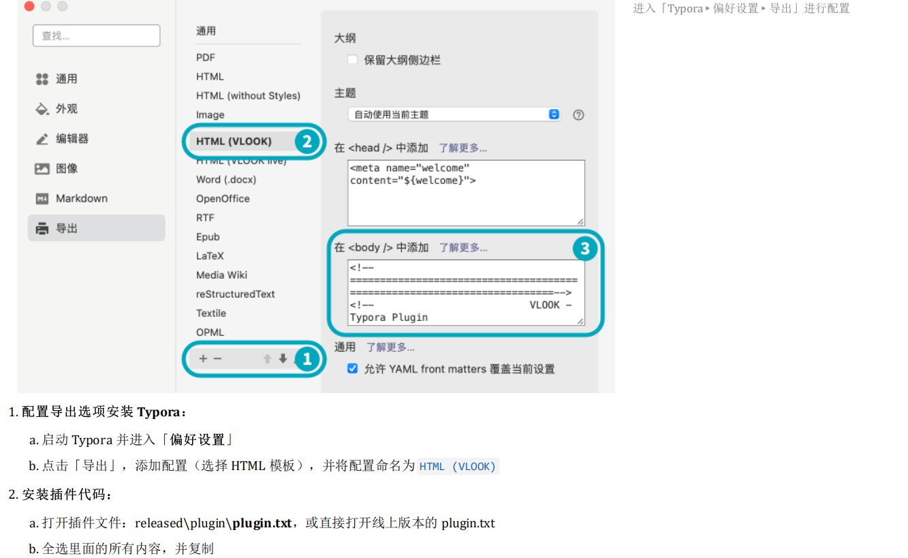The width and height of the screenshot is (908, 558).
Task: Click inside the head content text area
Action: pyautogui.click(x=466, y=193)
